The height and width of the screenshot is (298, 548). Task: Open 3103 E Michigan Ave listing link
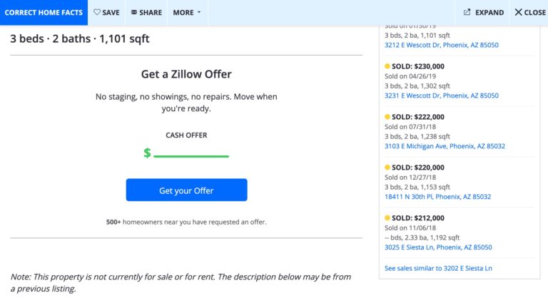pyautogui.click(x=445, y=146)
